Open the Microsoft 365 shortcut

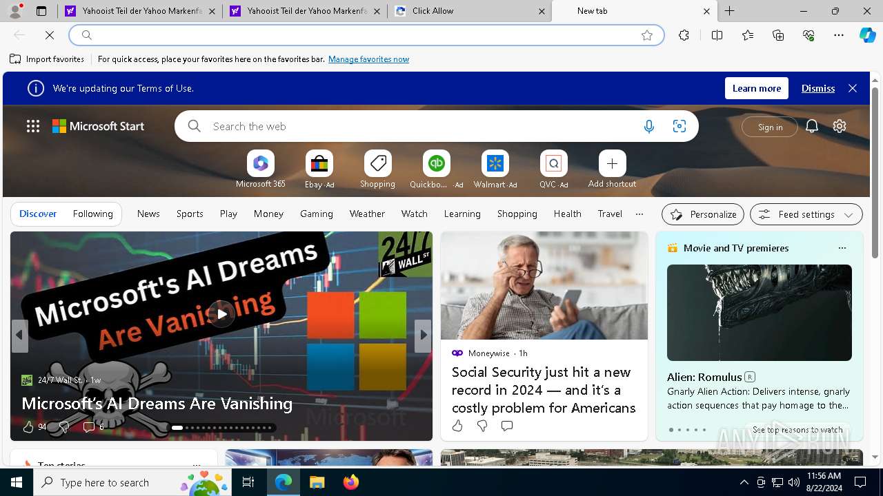[261, 169]
